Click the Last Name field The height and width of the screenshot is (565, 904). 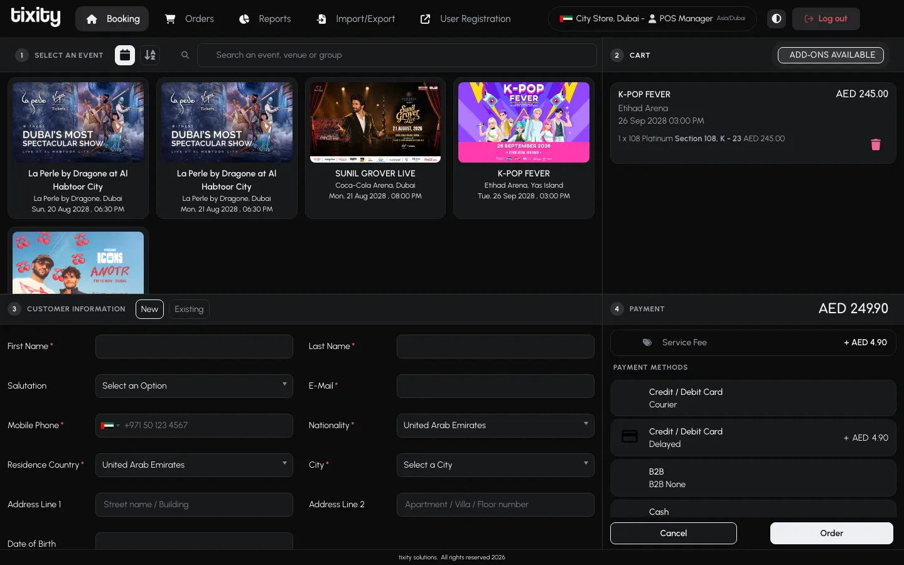click(x=495, y=347)
